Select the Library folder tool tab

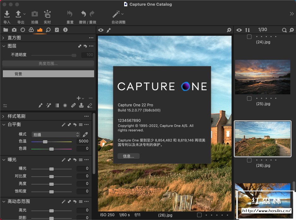[6, 30]
